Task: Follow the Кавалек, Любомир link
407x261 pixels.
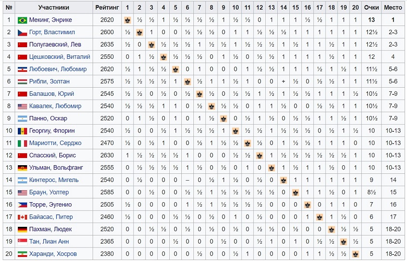Action: coord(55,106)
